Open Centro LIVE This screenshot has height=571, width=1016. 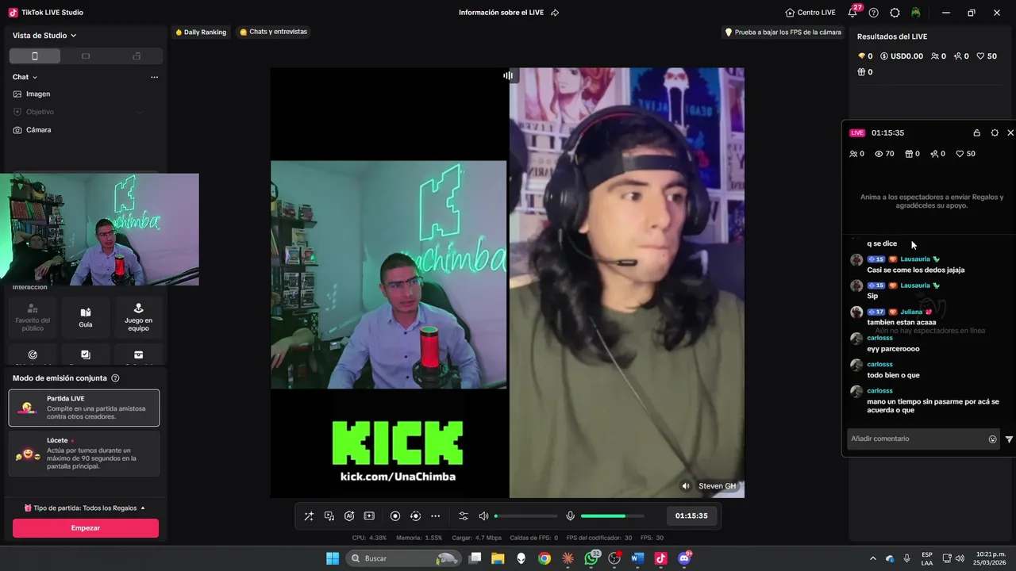click(810, 13)
